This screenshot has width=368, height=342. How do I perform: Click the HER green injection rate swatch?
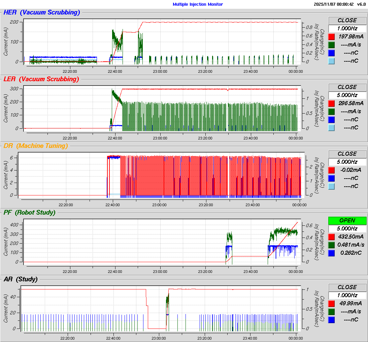point(331,44)
